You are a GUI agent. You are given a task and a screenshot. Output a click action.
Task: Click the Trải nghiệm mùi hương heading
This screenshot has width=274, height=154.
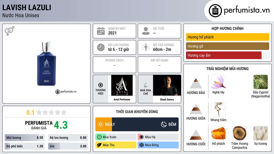(227, 69)
